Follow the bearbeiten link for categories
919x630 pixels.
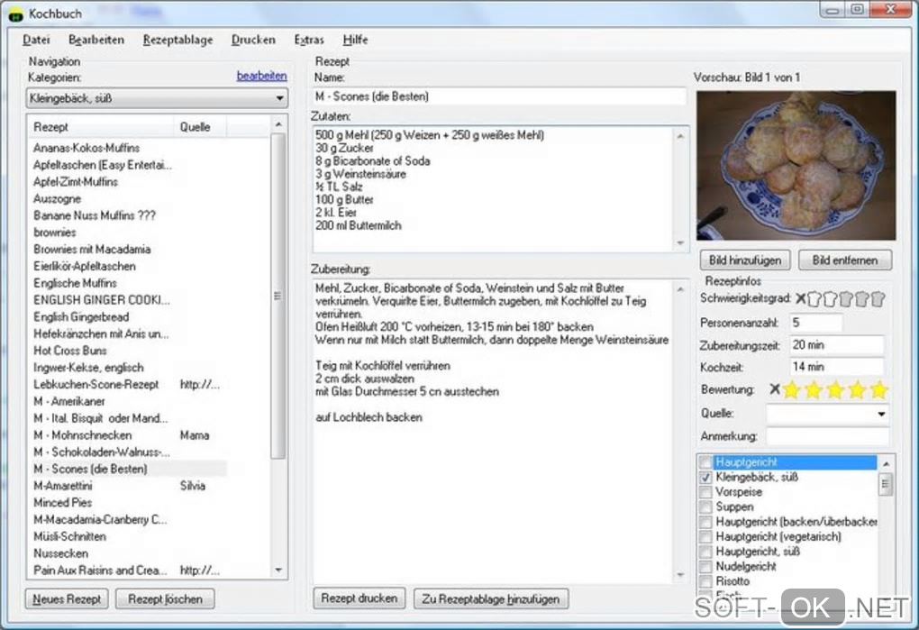(x=261, y=77)
